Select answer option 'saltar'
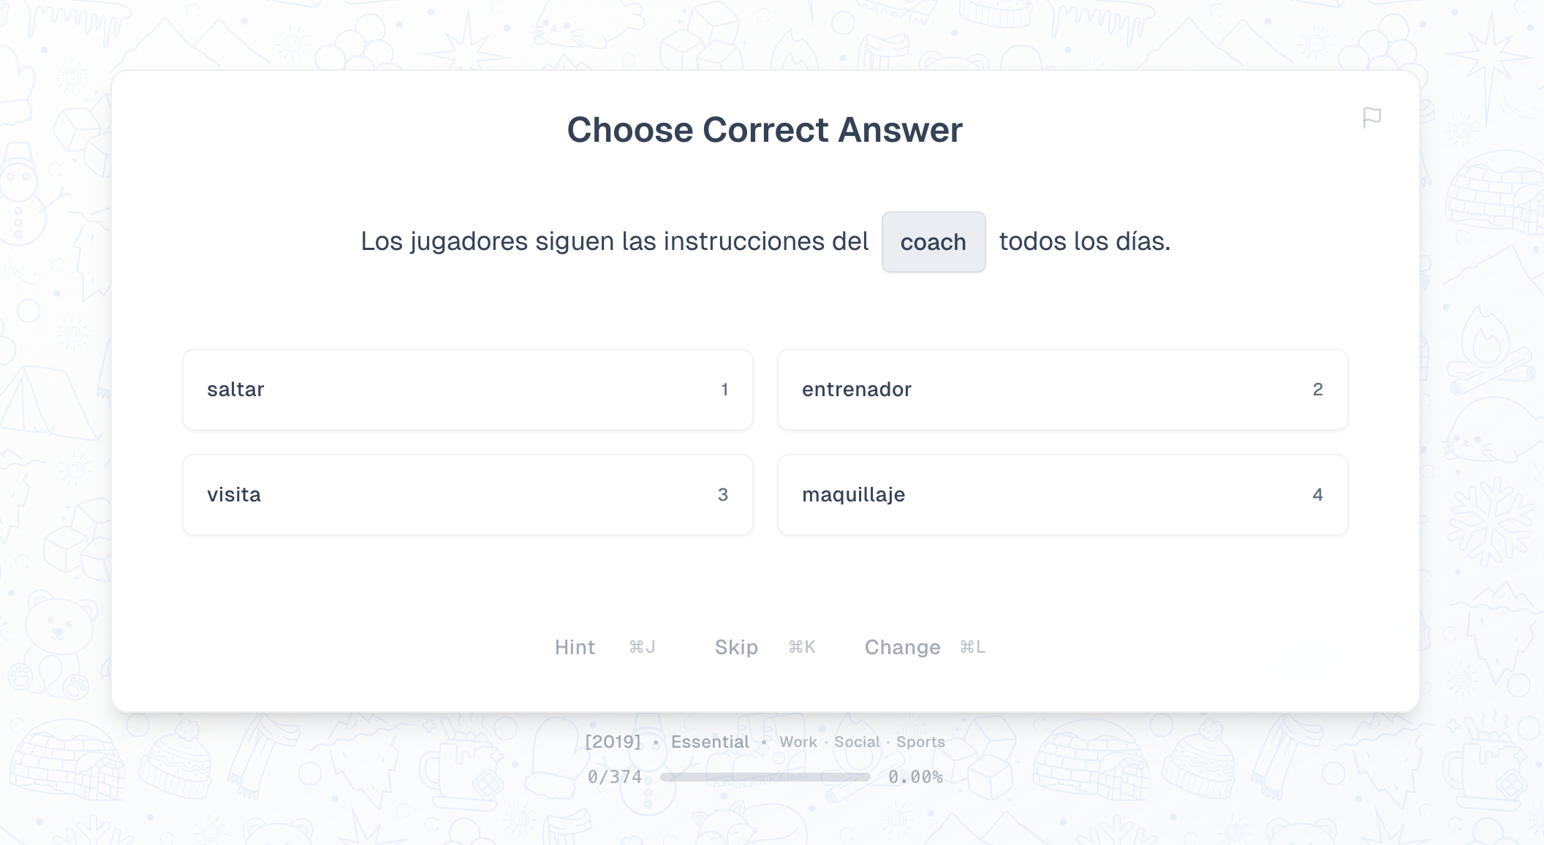 467,390
